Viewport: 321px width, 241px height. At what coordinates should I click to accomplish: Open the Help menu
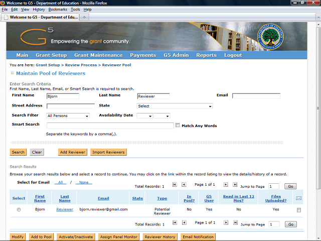[x=87, y=10]
